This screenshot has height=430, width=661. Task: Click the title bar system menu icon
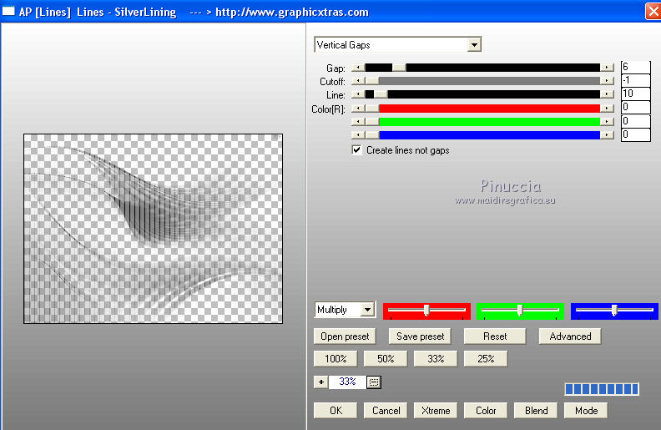(8, 12)
